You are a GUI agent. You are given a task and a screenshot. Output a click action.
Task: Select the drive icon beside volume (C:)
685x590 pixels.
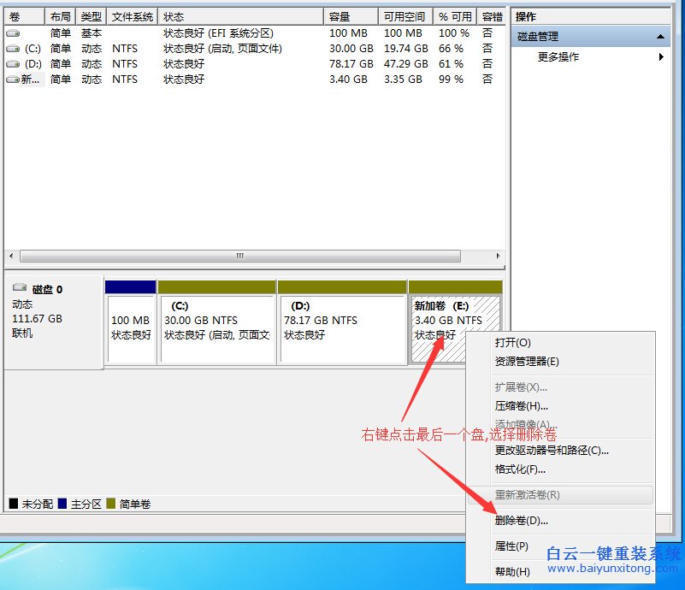[x=12, y=49]
